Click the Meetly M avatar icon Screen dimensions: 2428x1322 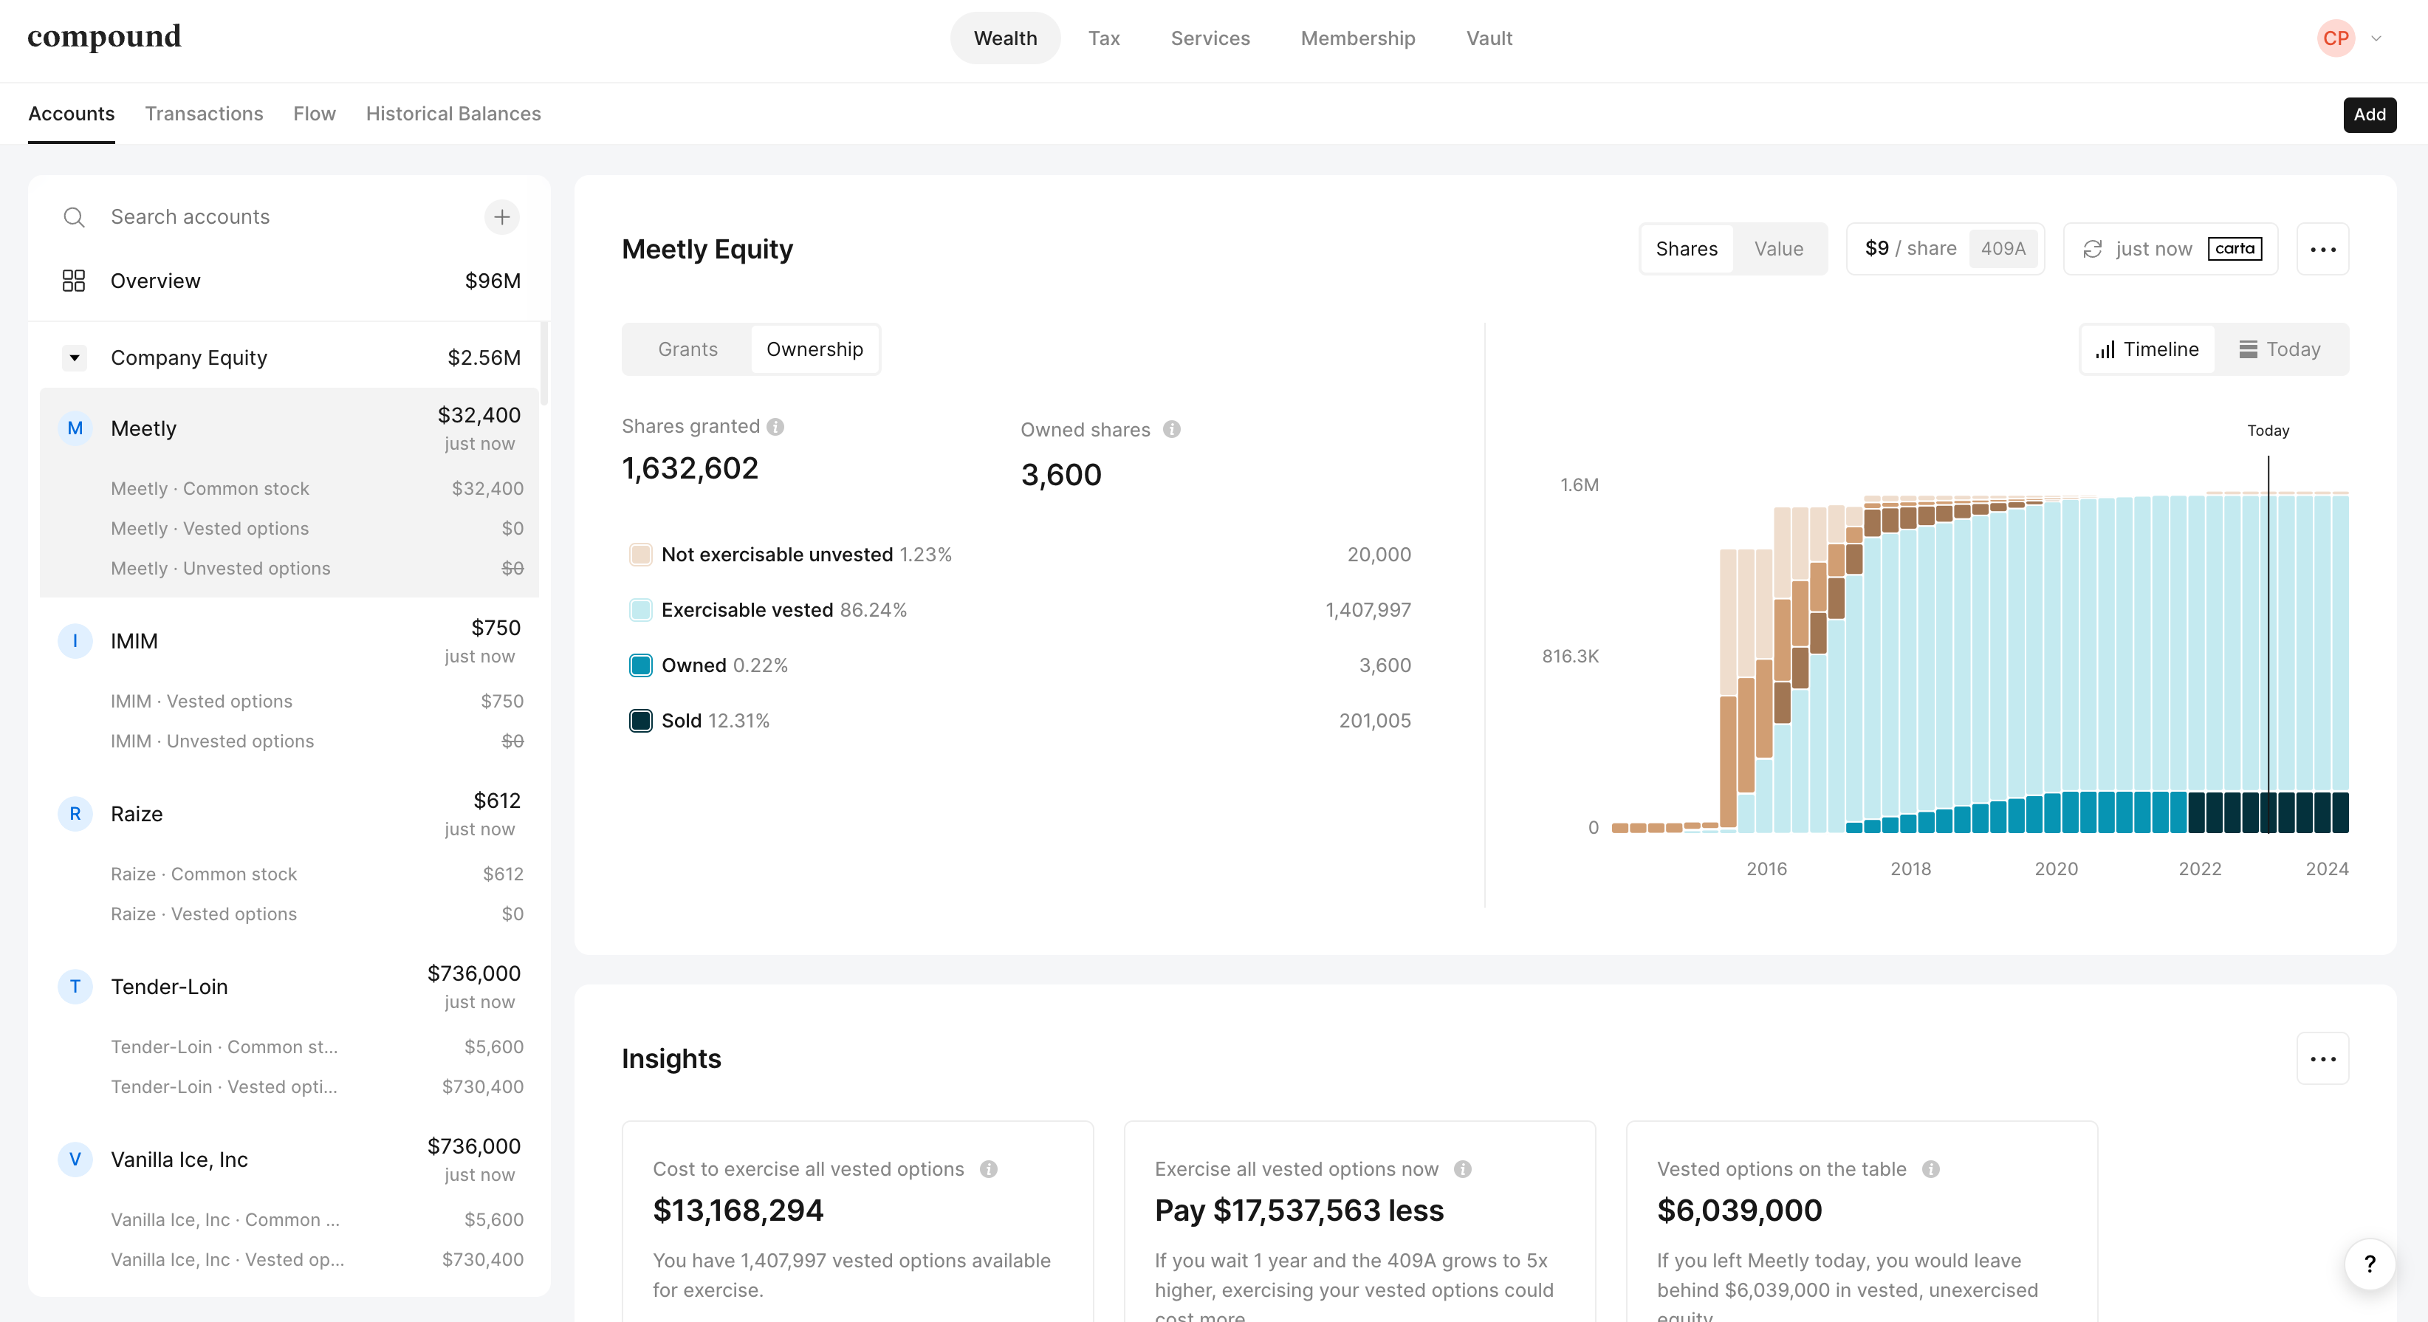[75, 428]
